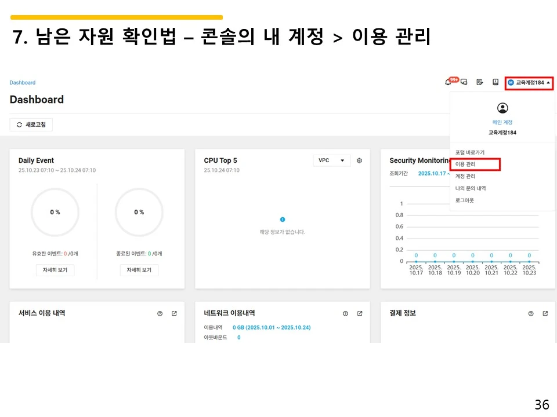Open the VPC dropdown on CPU Top 5
The image size is (557, 417).
331,160
